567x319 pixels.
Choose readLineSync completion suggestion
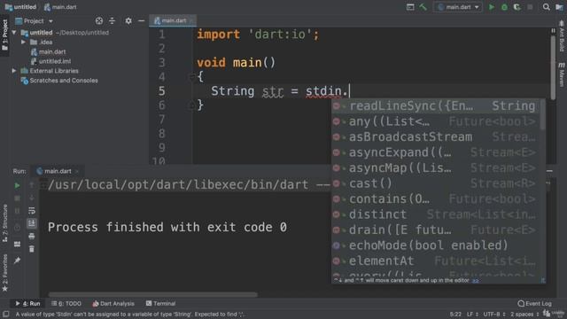click(436, 105)
